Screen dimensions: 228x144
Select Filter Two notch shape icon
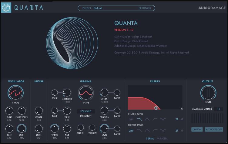point(163,131)
